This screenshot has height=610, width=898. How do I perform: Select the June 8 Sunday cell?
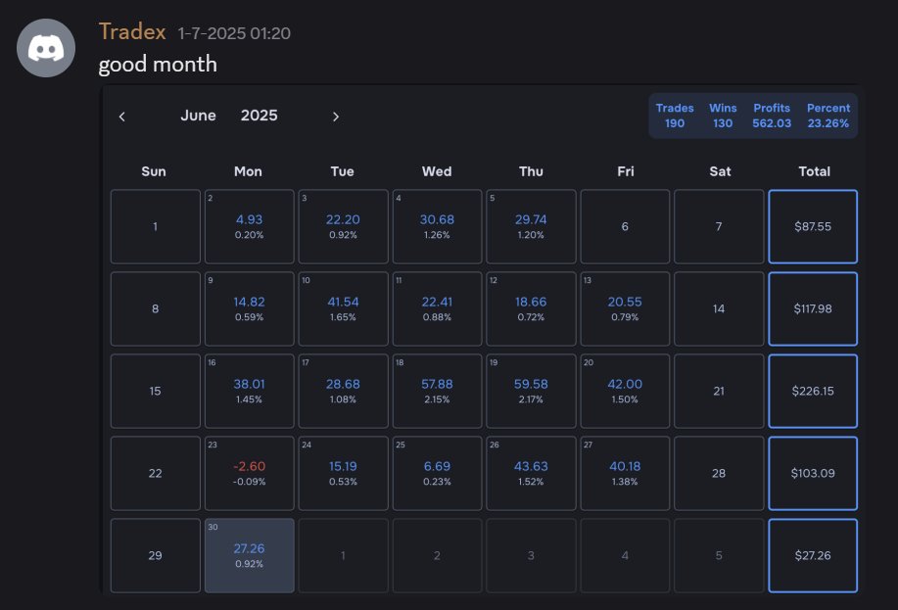coord(155,308)
